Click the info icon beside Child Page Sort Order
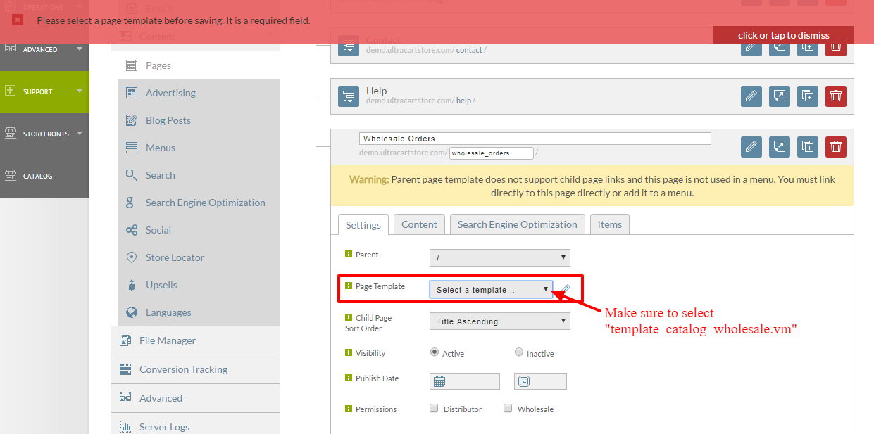This screenshot has height=434, width=874. pyautogui.click(x=348, y=317)
